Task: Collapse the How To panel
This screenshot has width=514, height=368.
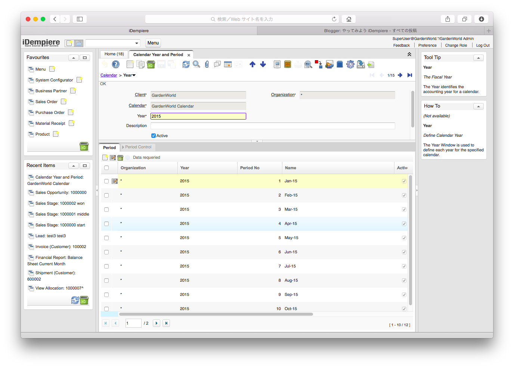Action: tap(479, 106)
